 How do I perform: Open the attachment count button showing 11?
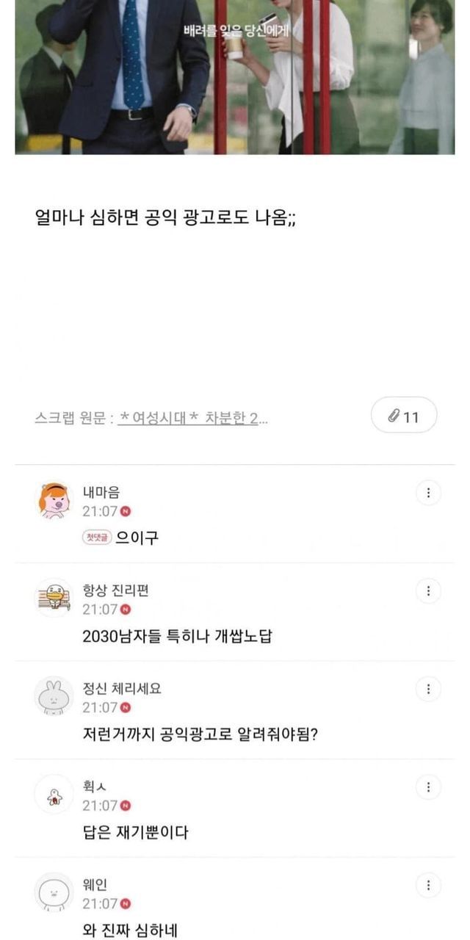pyautogui.click(x=404, y=416)
